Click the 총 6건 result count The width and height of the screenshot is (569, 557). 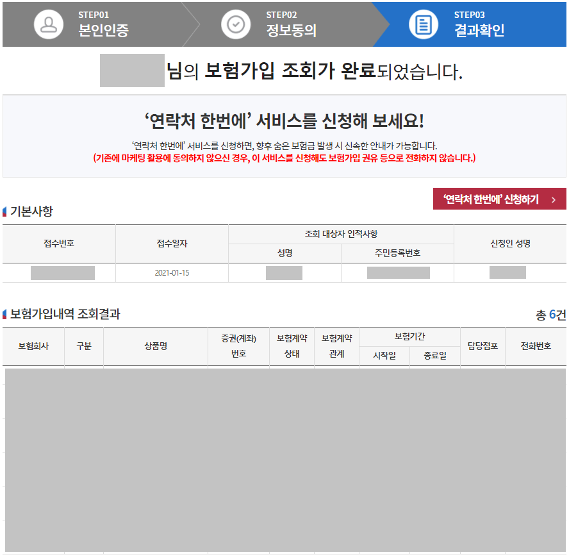[x=551, y=314]
